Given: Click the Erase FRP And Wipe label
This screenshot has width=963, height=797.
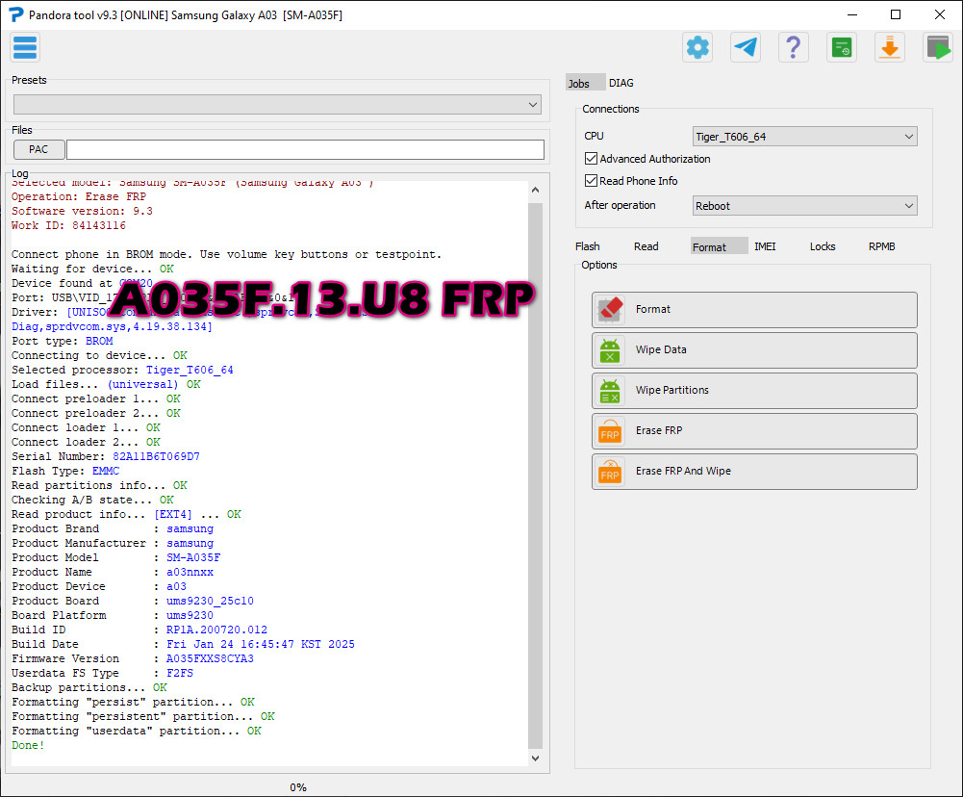Looking at the screenshot, I should pos(683,472).
